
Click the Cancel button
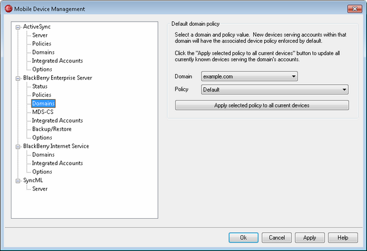(277, 238)
